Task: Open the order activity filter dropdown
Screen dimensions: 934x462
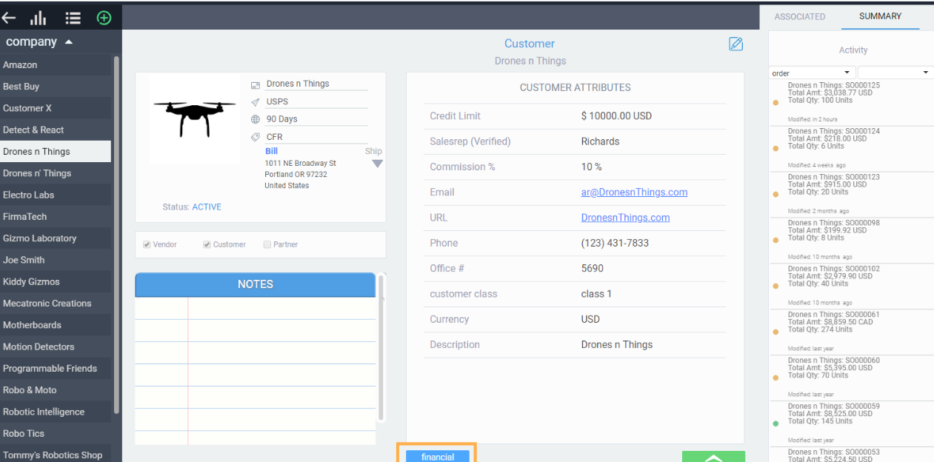Action: (x=813, y=73)
